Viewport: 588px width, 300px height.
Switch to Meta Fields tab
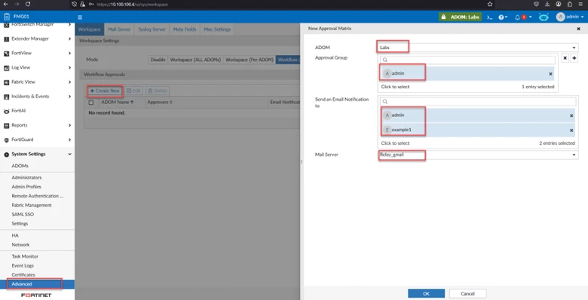tap(185, 29)
